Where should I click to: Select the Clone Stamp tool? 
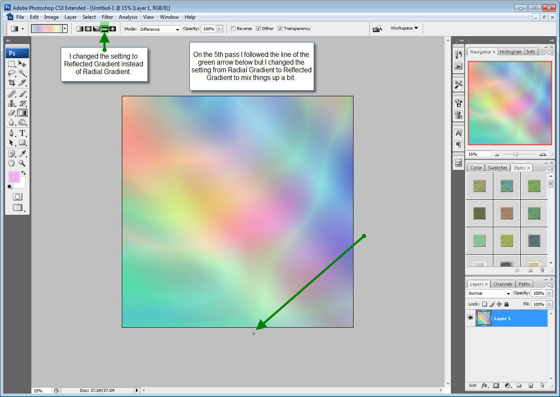point(11,103)
